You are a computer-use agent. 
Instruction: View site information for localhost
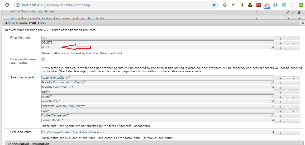[x=18, y=5]
